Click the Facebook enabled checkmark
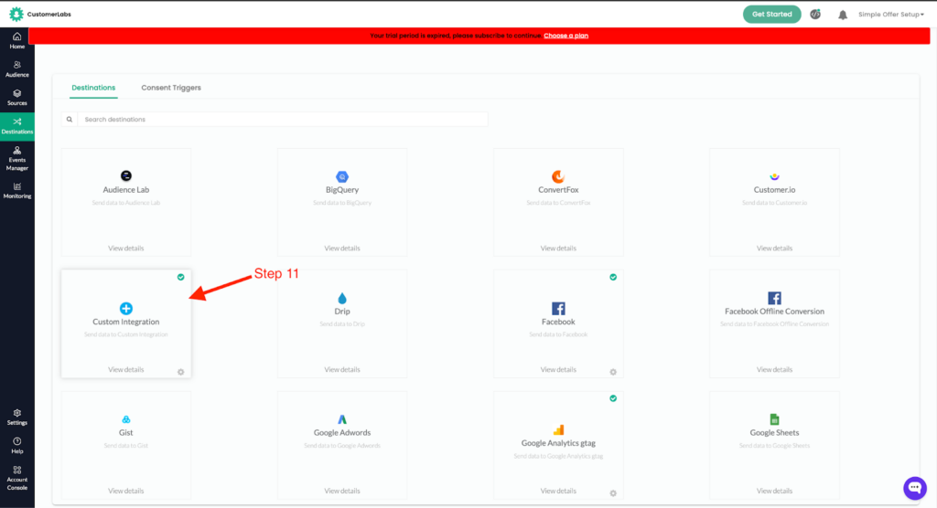Viewport: 937px width, 508px height. click(x=613, y=277)
